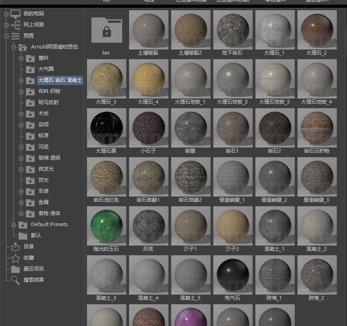Select the 电气石 black sphere
The height and width of the screenshot is (326, 347).
233,275
